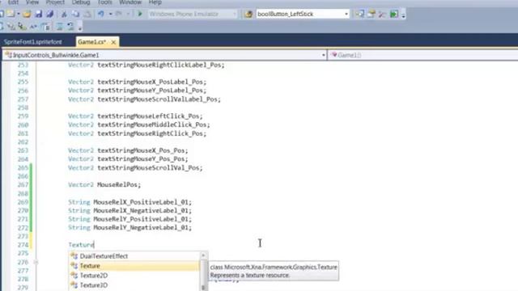Switch to the SpriteFont1.spritefont tab
518x291 pixels.
click(x=33, y=42)
